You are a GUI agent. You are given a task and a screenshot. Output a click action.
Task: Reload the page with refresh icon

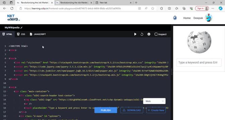click(12, 8)
